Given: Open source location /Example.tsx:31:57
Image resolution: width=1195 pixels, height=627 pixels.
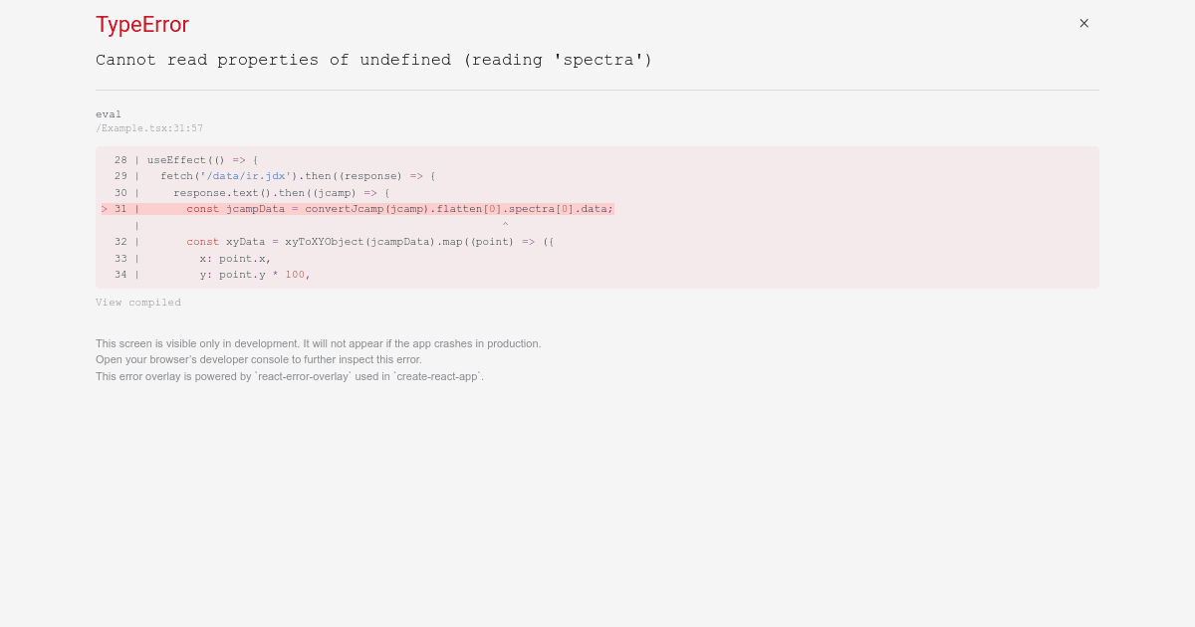Looking at the screenshot, I should pyautogui.click(x=148, y=128).
